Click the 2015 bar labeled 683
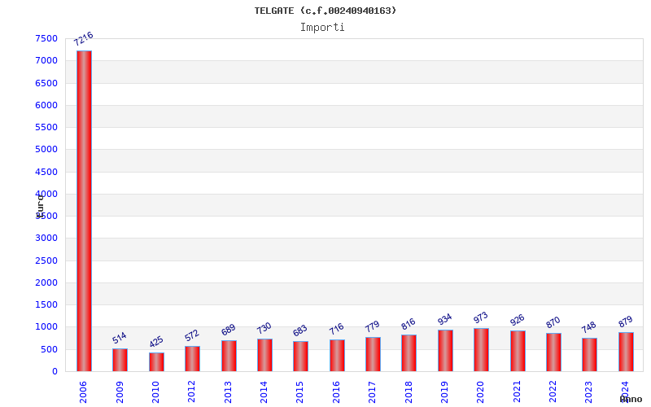The width and height of the screenshot is (651, 407). point(300,357)
